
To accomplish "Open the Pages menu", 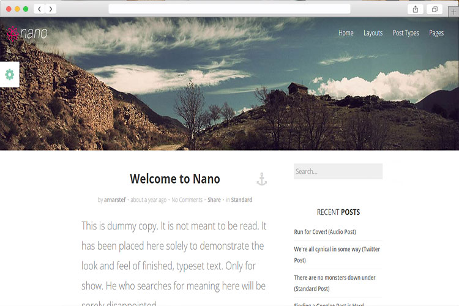I will [436, 33].
